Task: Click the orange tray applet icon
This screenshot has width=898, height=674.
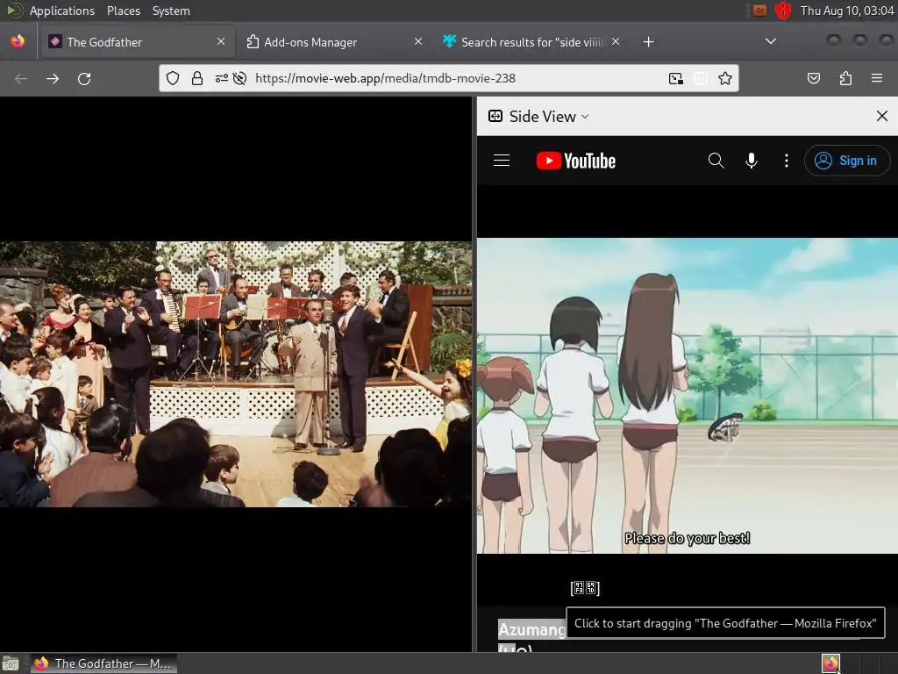Action: 760,11
